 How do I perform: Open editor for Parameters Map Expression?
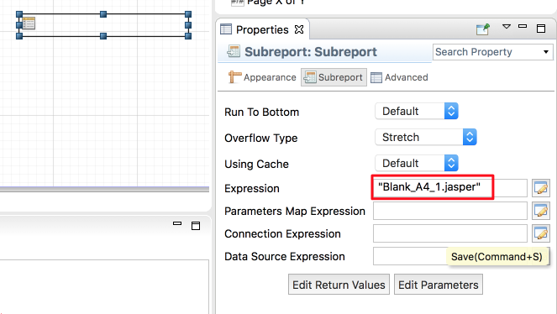click(541, 211)
